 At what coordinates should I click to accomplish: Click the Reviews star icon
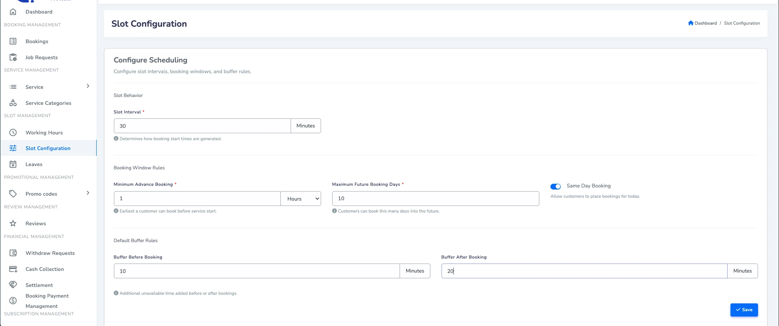tap(13, 223)
